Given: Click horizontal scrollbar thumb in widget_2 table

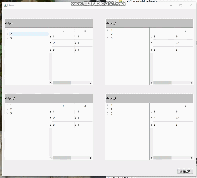Looking at the screenshot, I should [x=163, y=83].
